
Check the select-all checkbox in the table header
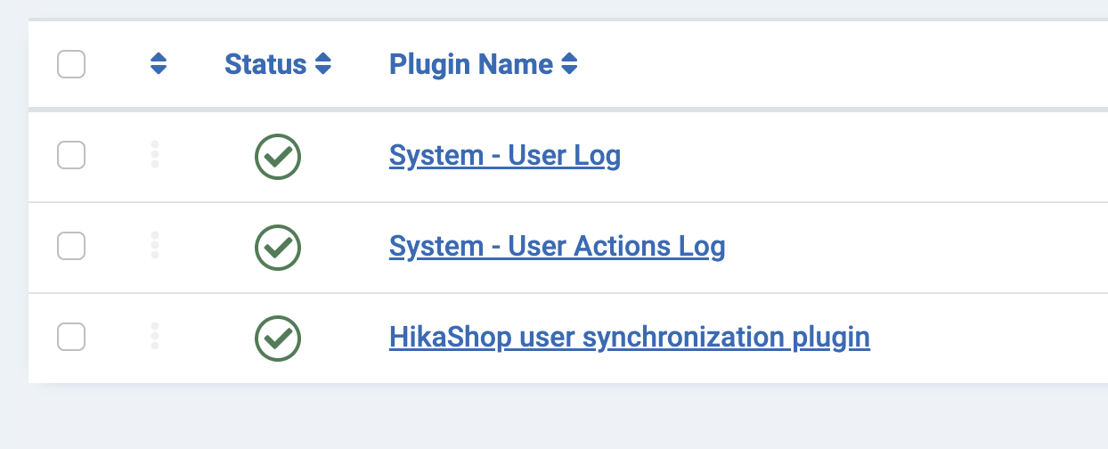(71, 65)
